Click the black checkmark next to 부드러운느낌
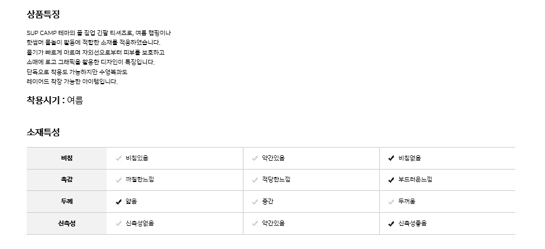 [x=391, y=180]
